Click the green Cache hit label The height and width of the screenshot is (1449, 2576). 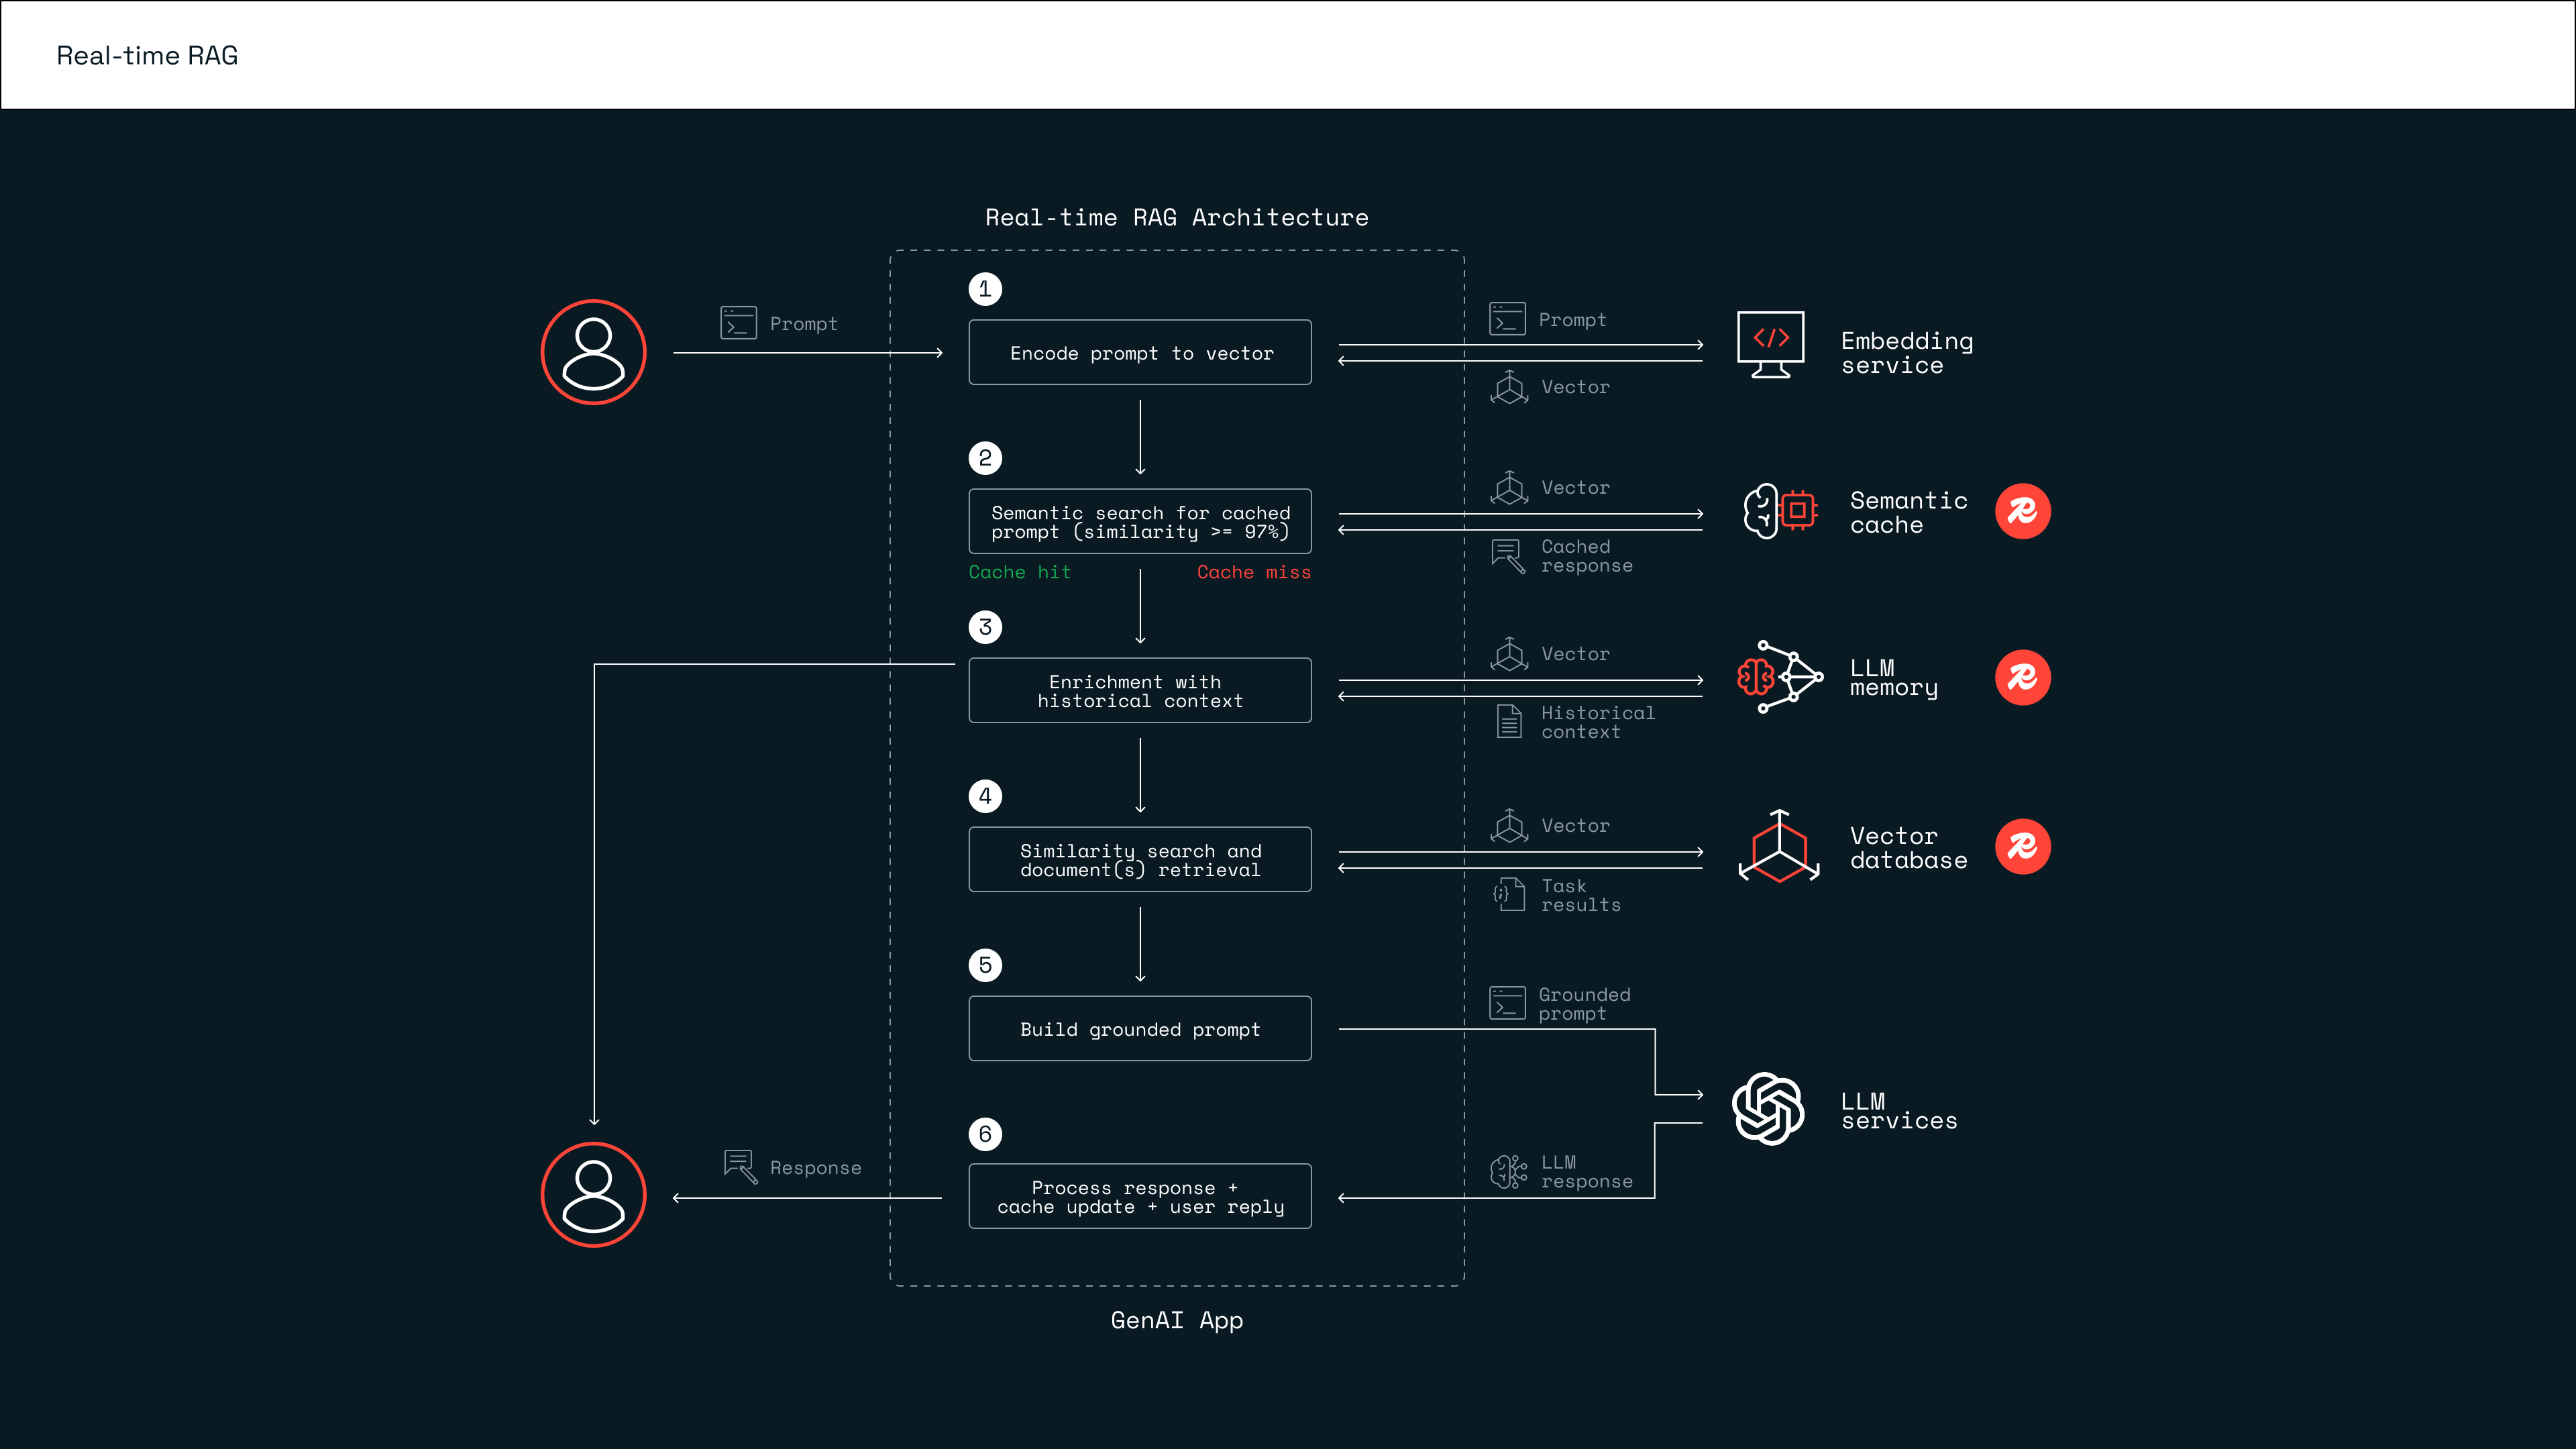point(1019,572)
